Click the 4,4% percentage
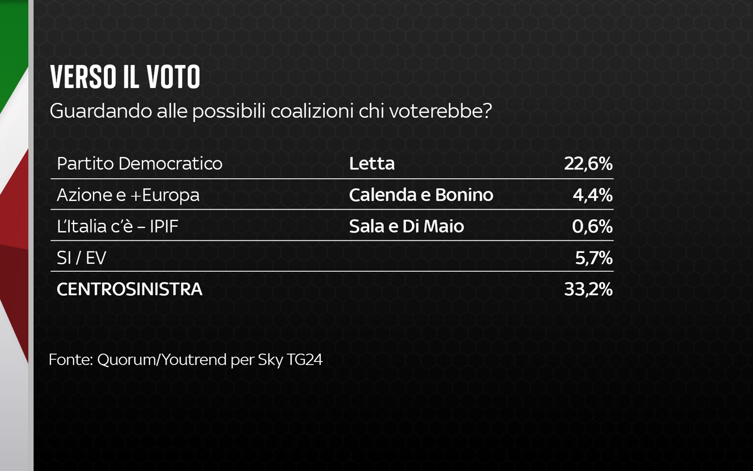753x471 pixels. tap(593, 195)
